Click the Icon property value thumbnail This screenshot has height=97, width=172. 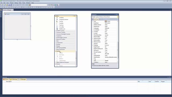106,21
